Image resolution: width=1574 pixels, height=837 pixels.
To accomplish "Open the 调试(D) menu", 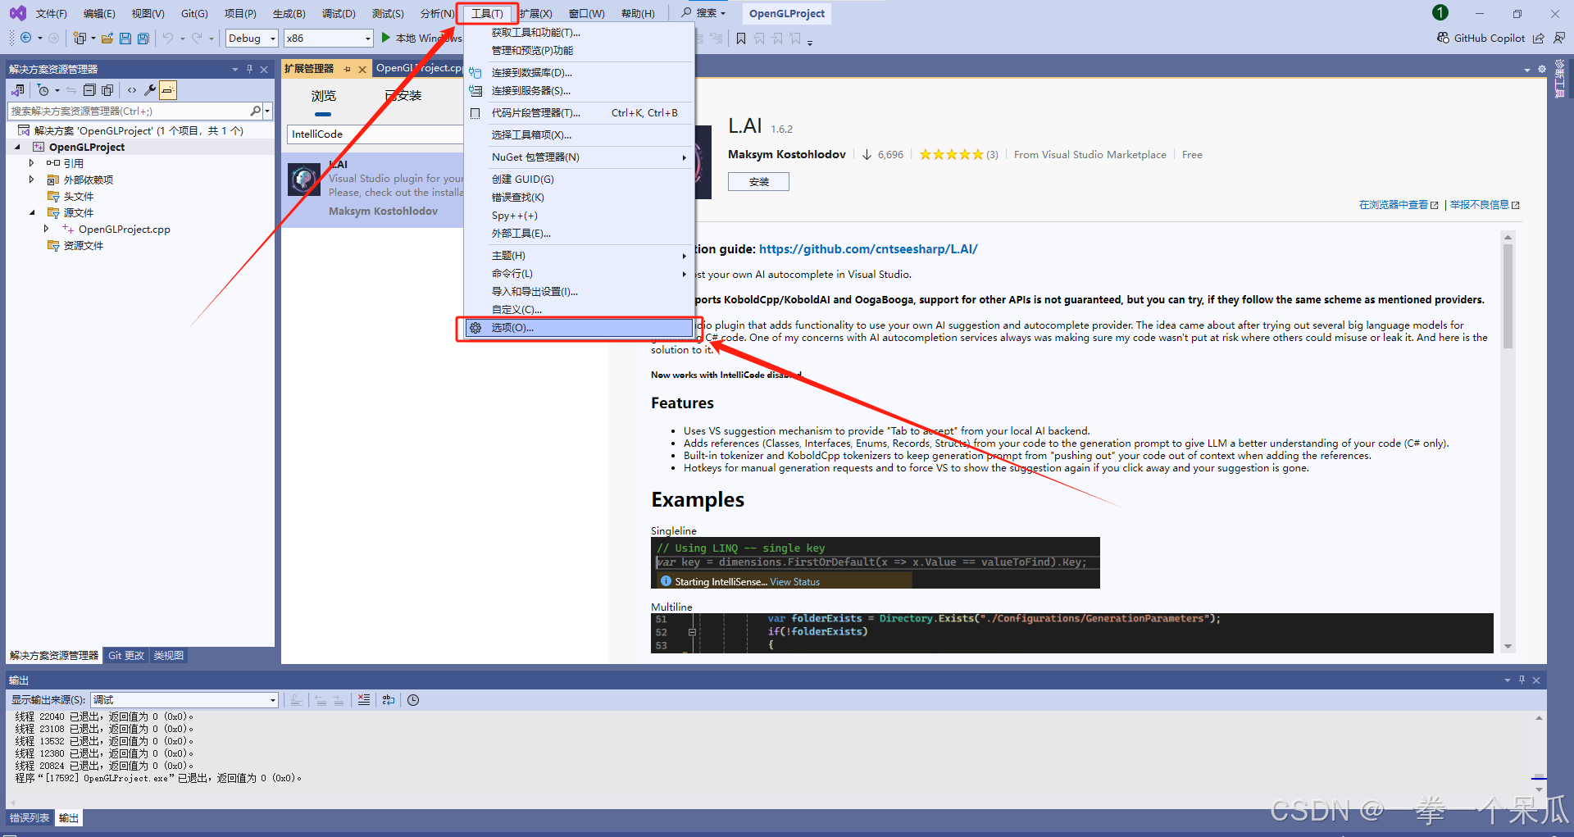I will [x=339, y=14].
